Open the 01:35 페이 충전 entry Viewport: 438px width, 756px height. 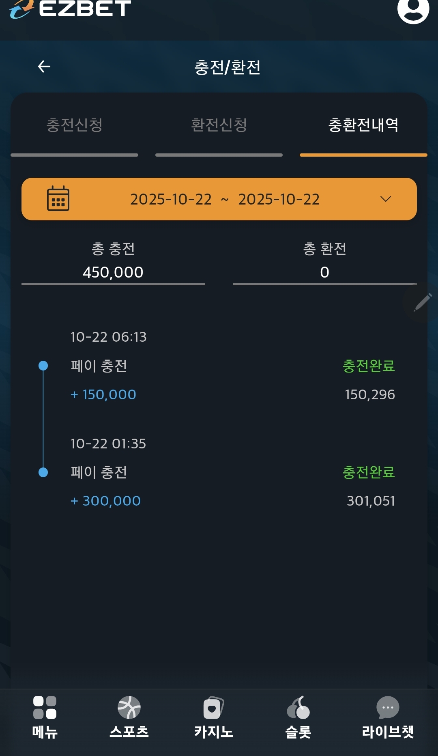coord(99,472)
